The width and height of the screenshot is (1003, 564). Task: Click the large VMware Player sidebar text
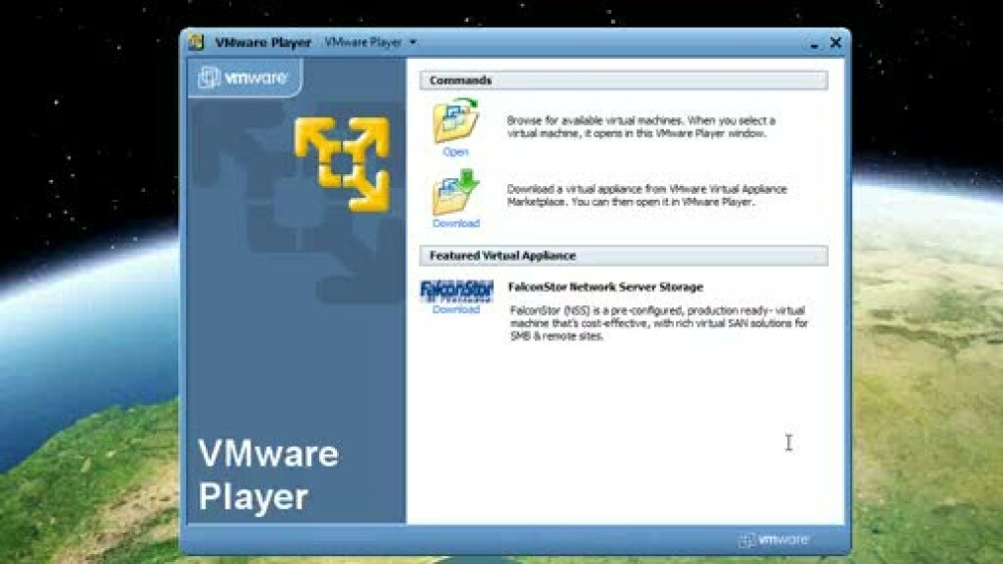(x=268, y=475)
